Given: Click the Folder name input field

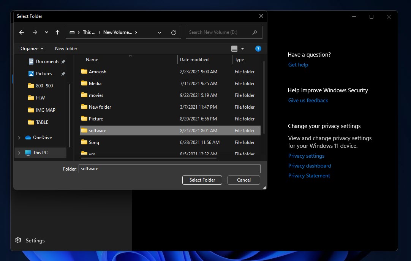Looking at the screenshot, I should coord(169,169).
